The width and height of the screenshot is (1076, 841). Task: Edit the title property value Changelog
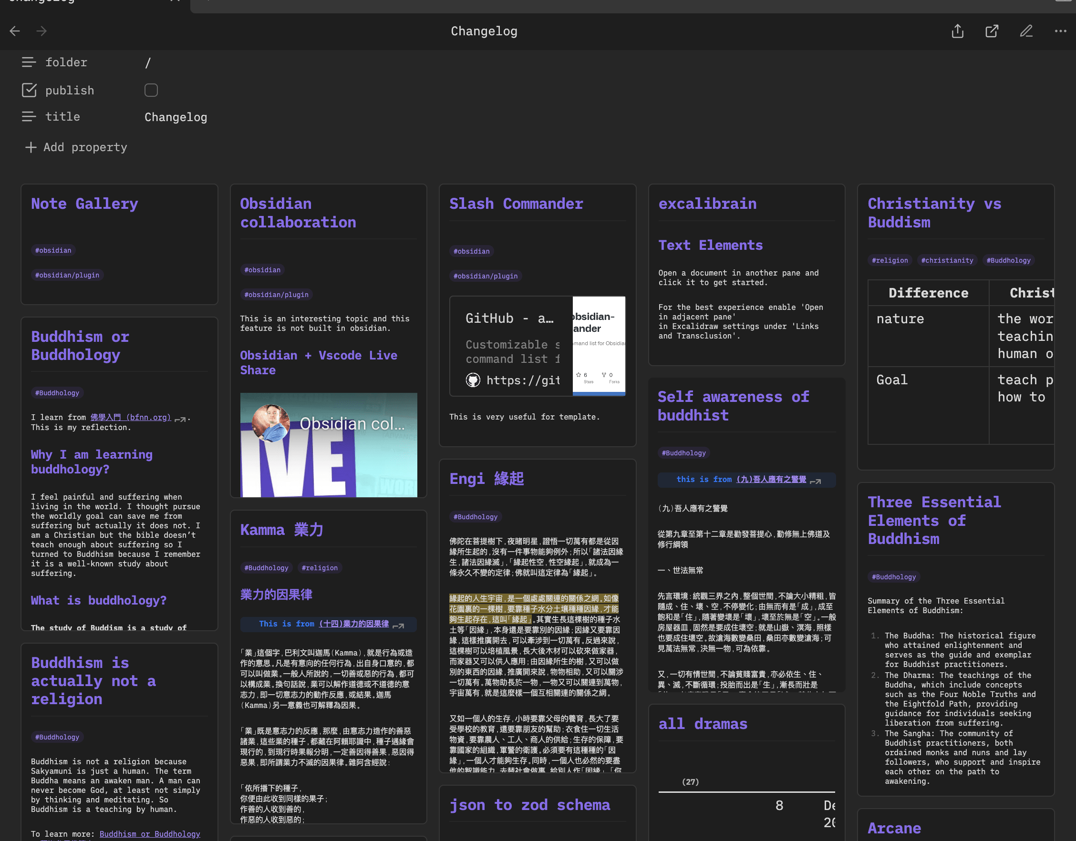coord(176,117)
